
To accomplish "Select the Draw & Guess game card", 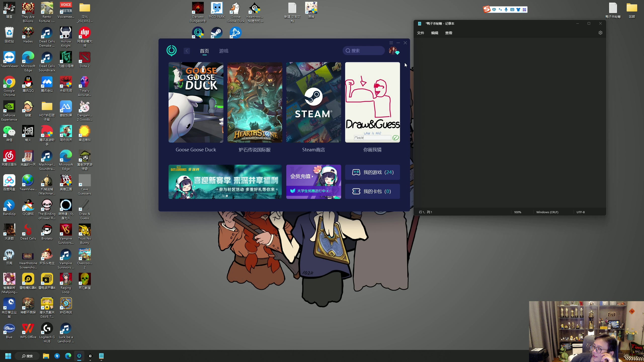I will 372,102.
